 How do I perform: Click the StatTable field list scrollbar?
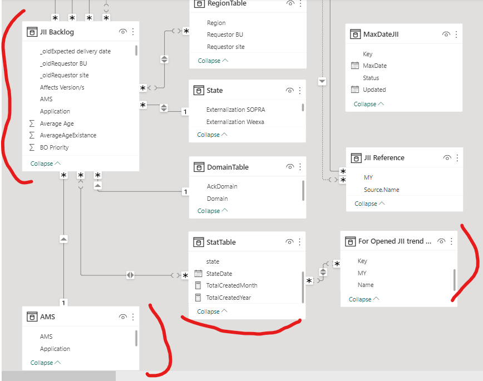pos(303,287)
